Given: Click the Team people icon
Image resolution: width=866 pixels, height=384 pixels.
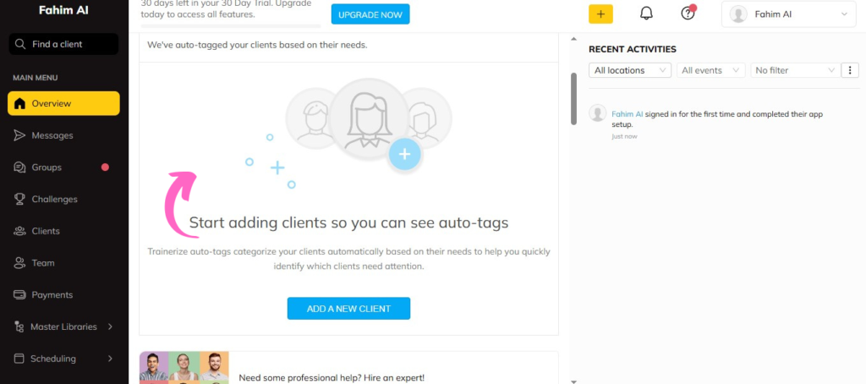Looking at the screenshot, I should coord(19,263).
